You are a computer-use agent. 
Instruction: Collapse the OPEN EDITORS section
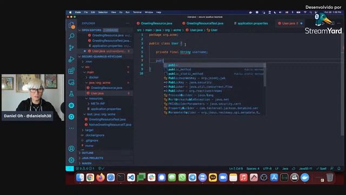coord(91,30)
